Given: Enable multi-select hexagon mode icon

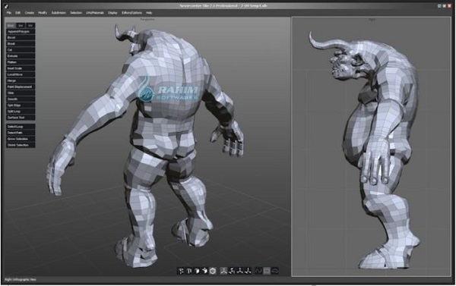Looking at the screenshot, I should [213, 271].
